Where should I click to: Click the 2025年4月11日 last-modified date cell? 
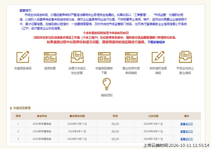[x=77, y=131]
